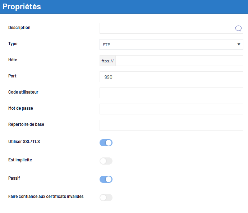Open the Type dropdown arrow
Image resolution: width=248 pixels, height=213 pixels.
tap(239, 44)
